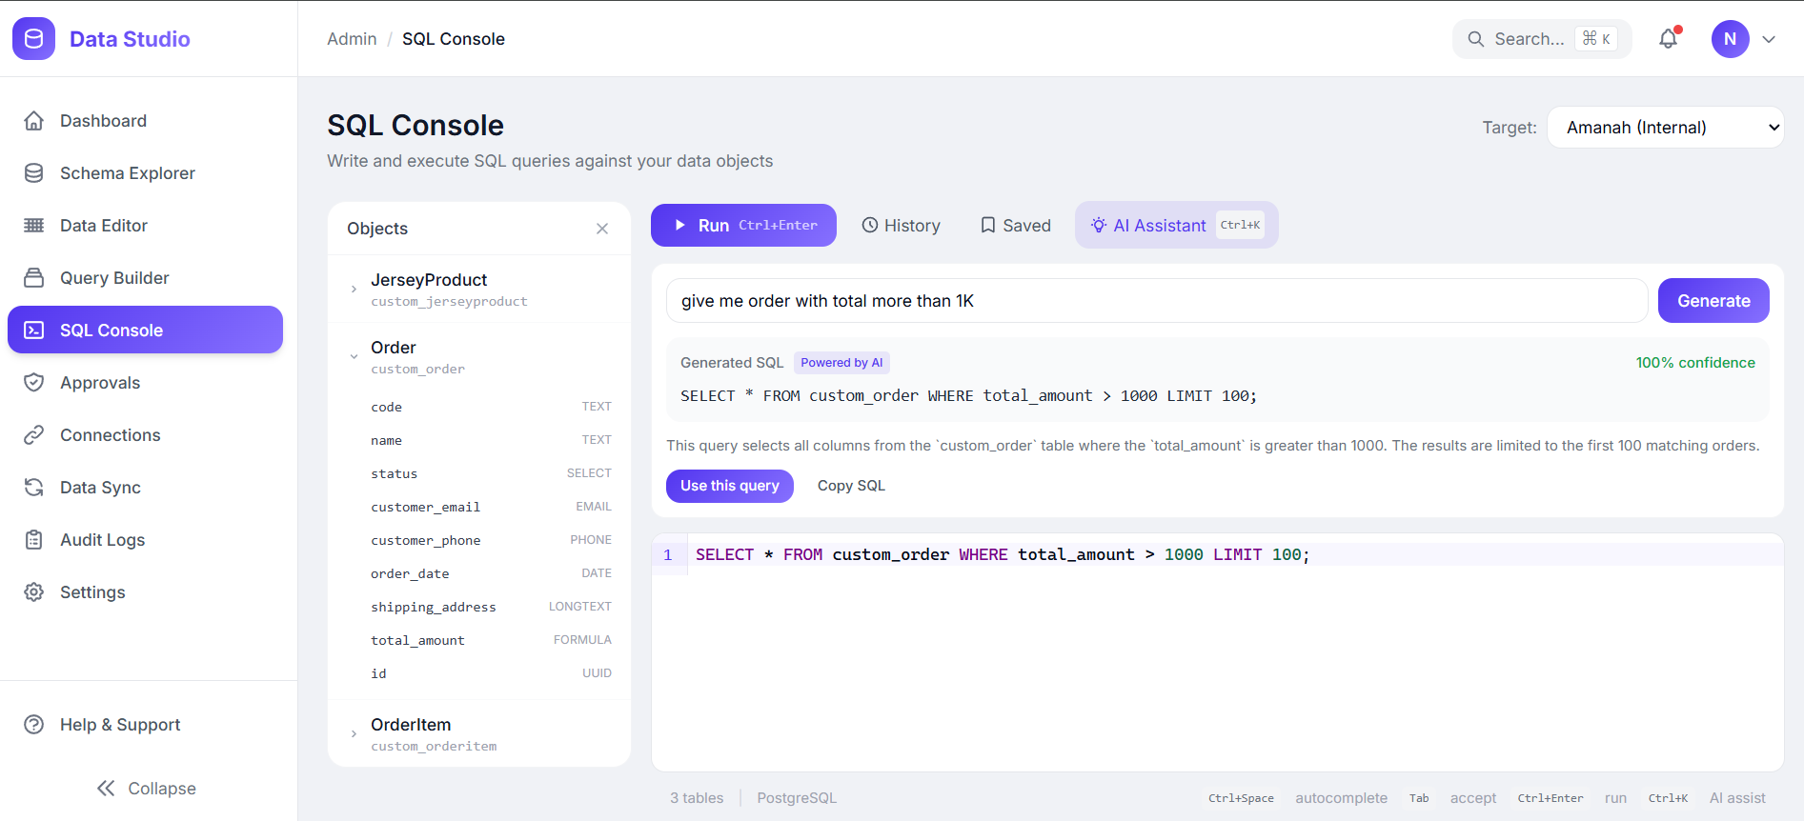
Task: Click the Data Studio logo icon
Action: tap(33, 39)
